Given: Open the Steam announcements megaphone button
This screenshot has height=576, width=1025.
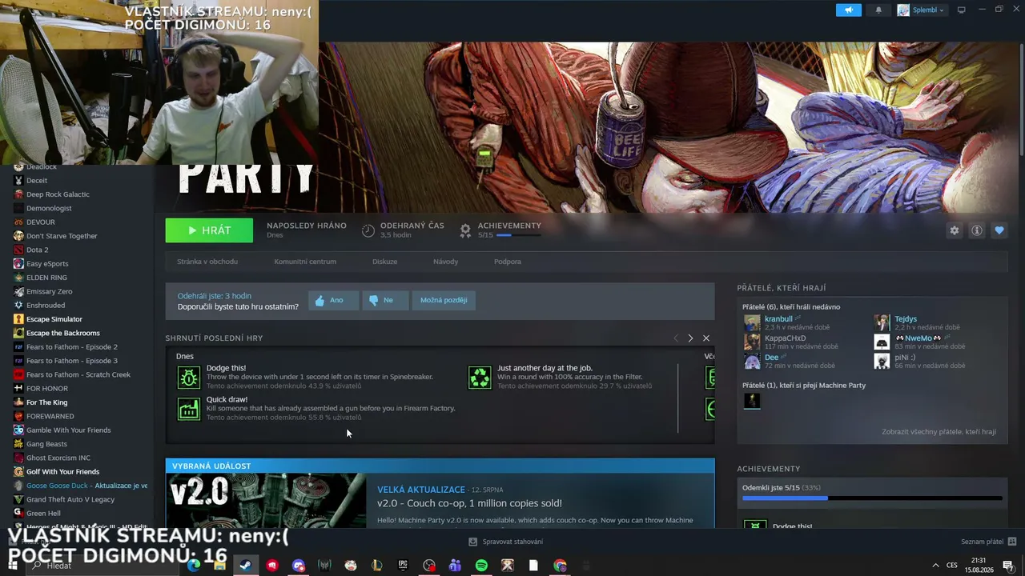Looking at the screenshot, I should 848,10.
